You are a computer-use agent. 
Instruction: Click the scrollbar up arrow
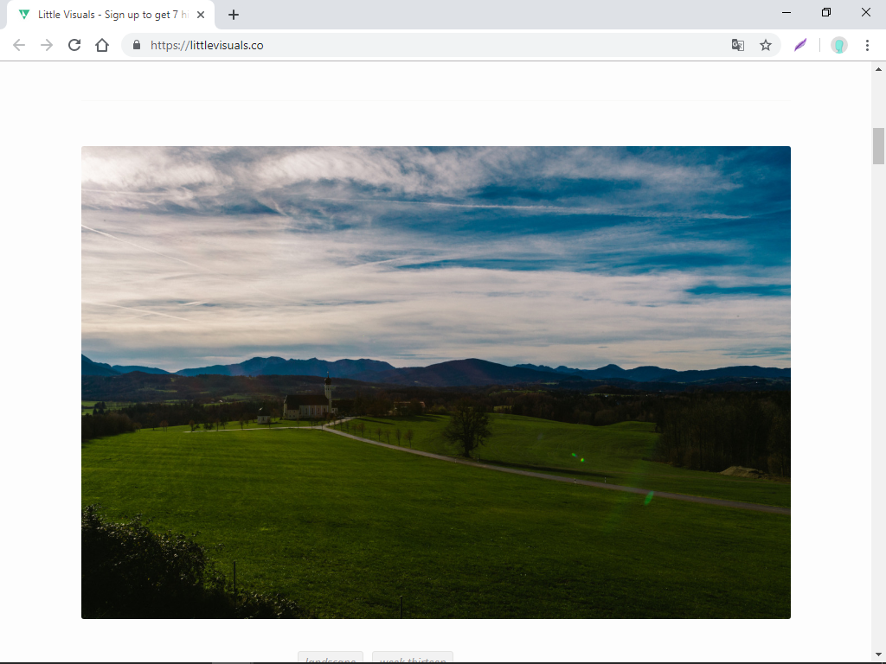coord(878,69)
